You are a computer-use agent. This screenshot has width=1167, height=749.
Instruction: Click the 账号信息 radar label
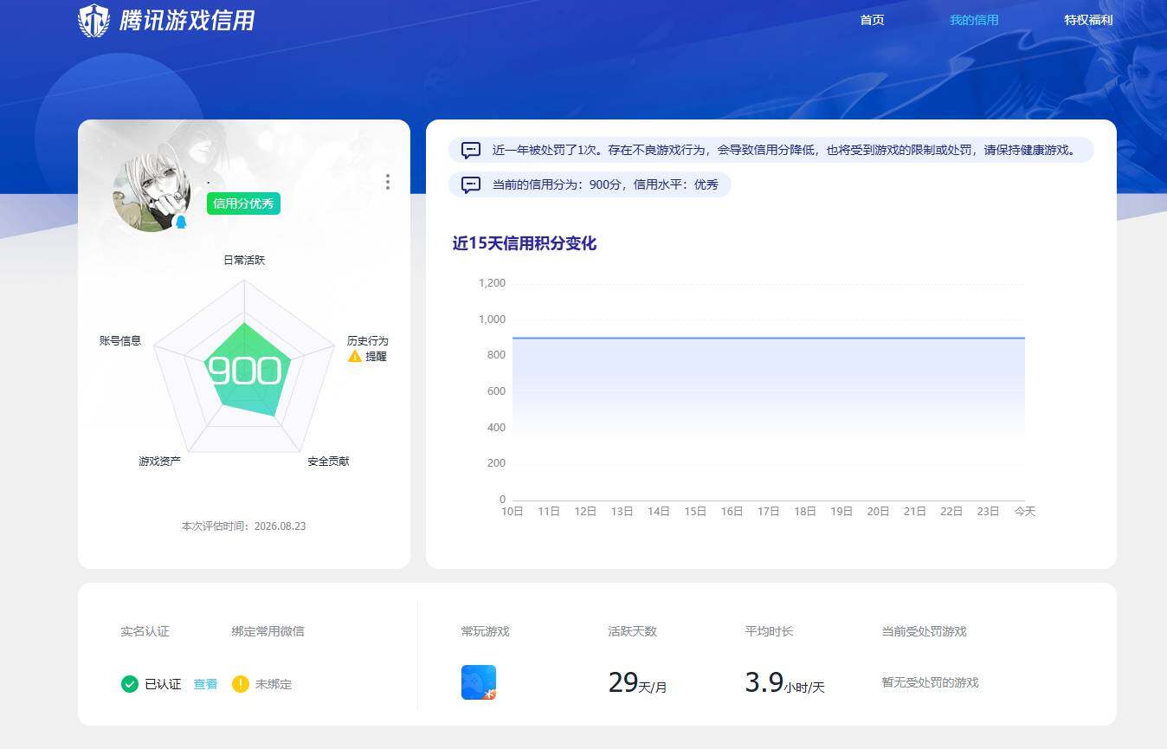[120, 340]
